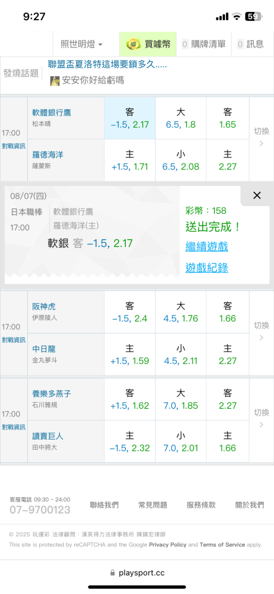The width and height of the screenshot is (274, 594).
Task: Tap the lock icon beside playsport.cc
Action: pos(112,573)
